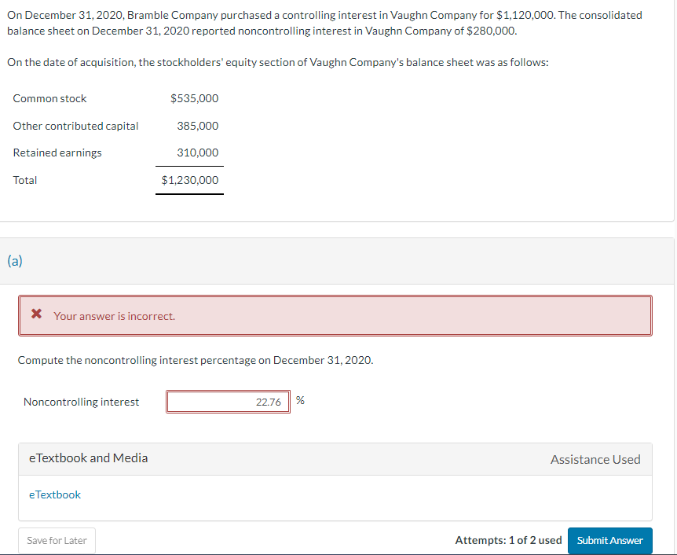Submit the answer with Submit Answer button
The image size is (677, 555).
[x=609, y=540]
